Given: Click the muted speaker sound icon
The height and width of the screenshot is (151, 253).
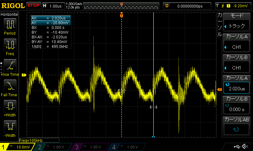Looking at the screenshot, I should point(245,147).
